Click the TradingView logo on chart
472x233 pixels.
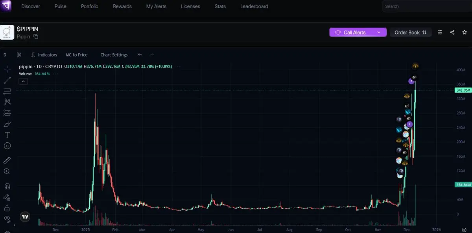coord(25,217)
